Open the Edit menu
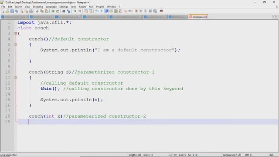The height and width of the screenshot is (157, 279). [10, 7]
